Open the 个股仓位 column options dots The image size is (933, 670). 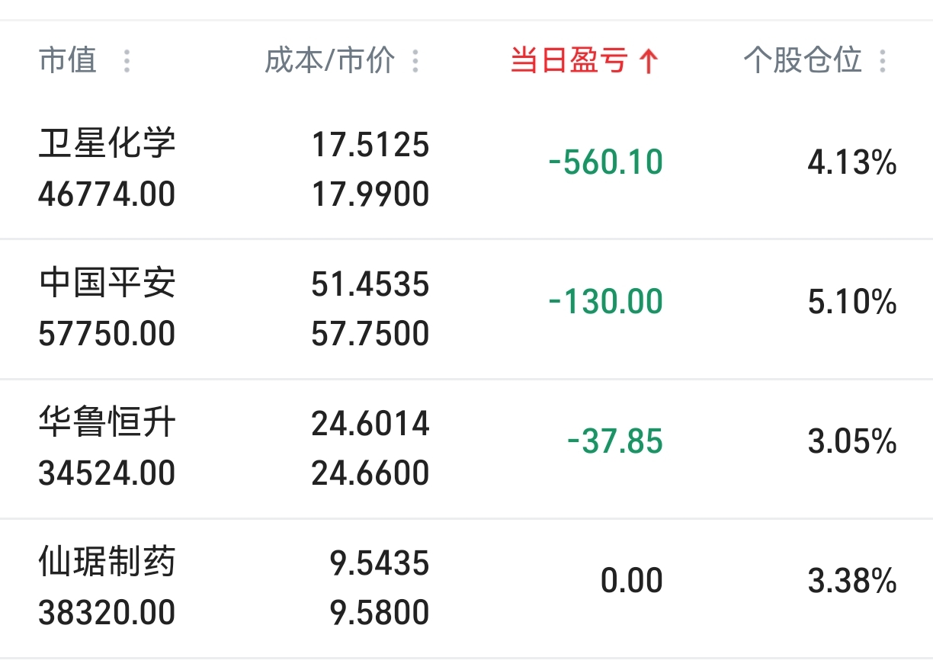click(883, 61)
